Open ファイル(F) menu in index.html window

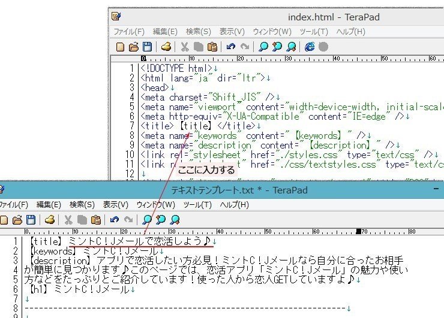(129, 32)
